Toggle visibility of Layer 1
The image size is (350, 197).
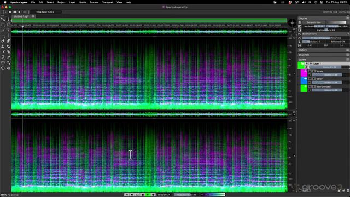pos(307,63)
